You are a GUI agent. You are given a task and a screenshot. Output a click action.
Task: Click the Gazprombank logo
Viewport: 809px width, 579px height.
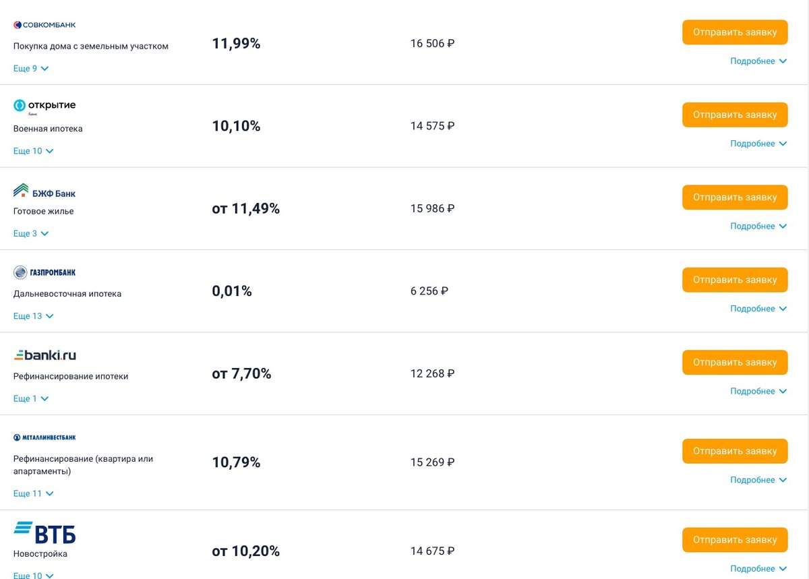(44, 272)
